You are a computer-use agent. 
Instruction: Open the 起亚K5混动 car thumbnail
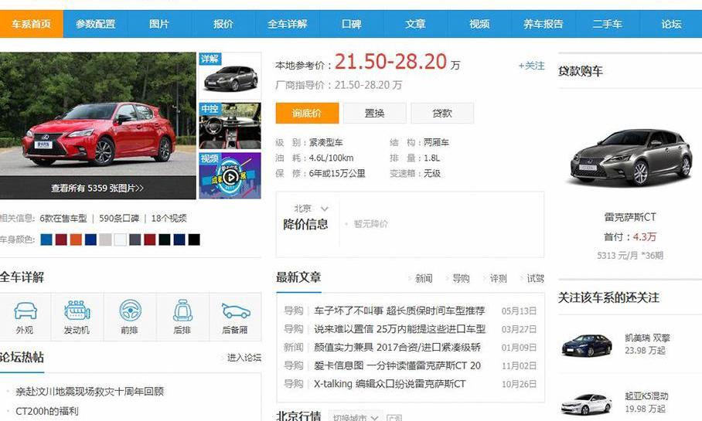(587, 403)
